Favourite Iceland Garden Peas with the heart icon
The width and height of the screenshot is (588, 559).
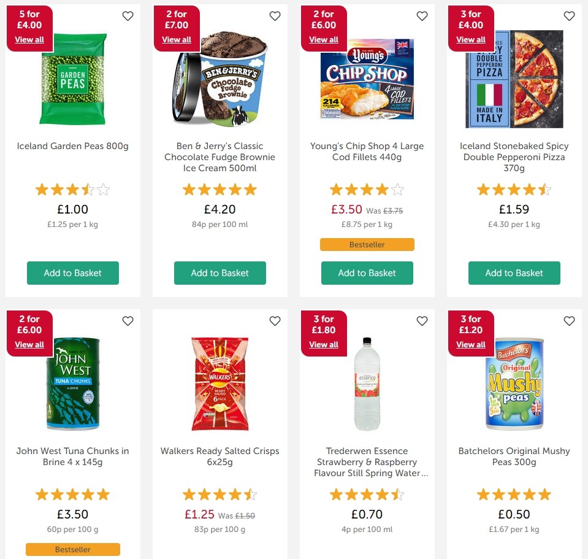[x=128, y=16]
